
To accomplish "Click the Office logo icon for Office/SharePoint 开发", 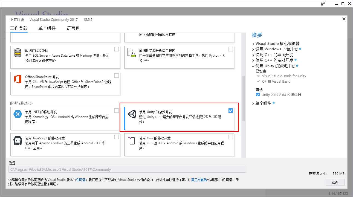I will click(18, 79).
